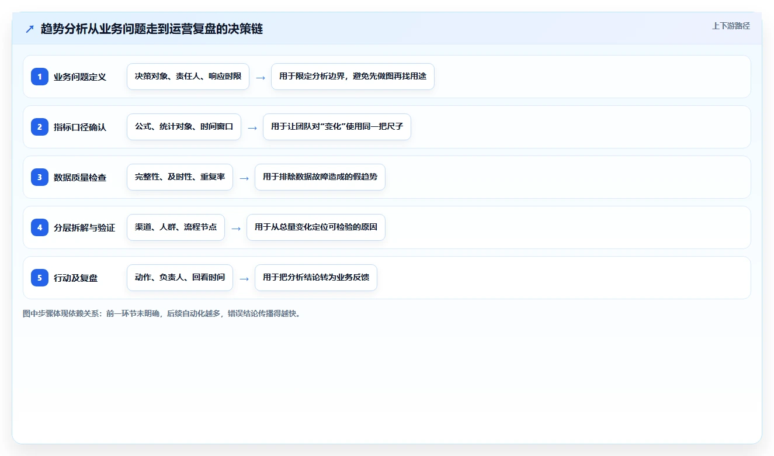The width and height of the screenshot is (774, 456).
Task: Click the 渠道、人群、流程节点 box
Action: 176,227
